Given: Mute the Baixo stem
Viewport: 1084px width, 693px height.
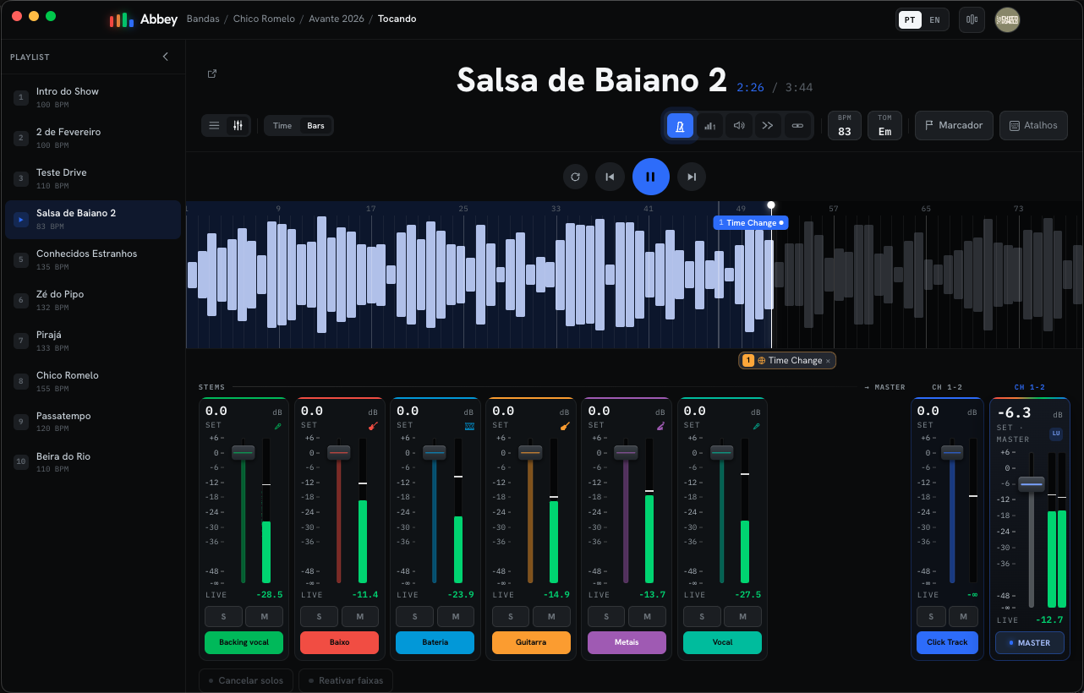Looking at the screenshot, I should click(359, 617).
